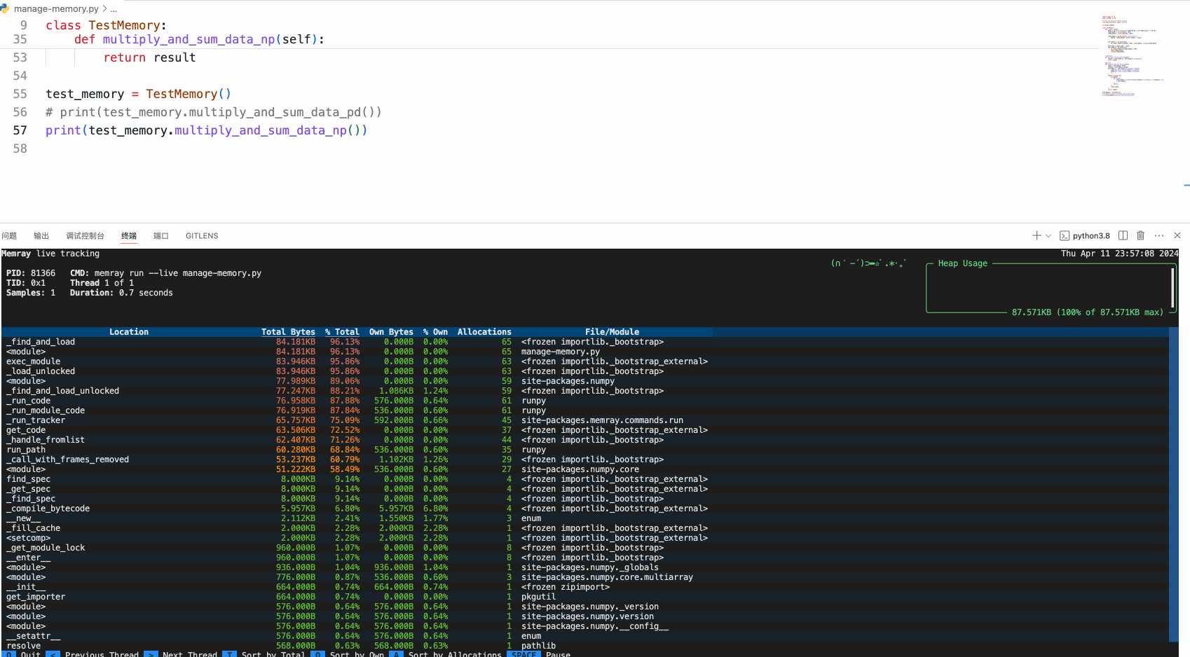Close the terminal panel

pos(1177,235)
